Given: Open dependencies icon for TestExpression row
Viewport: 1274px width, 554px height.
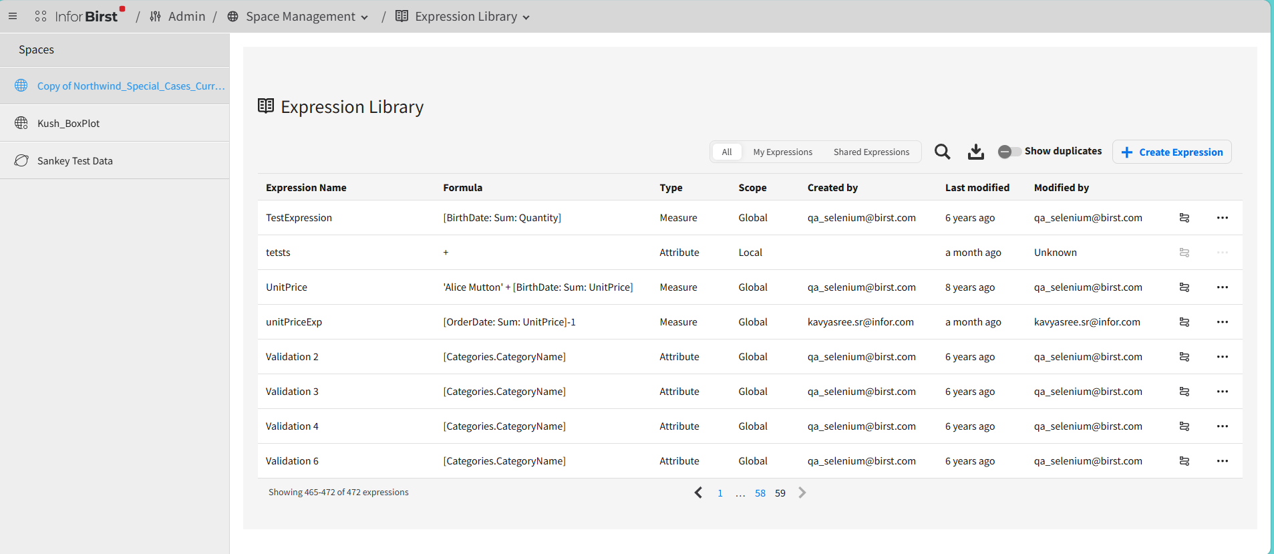Looking at the screenshot, I should 1184,218.
